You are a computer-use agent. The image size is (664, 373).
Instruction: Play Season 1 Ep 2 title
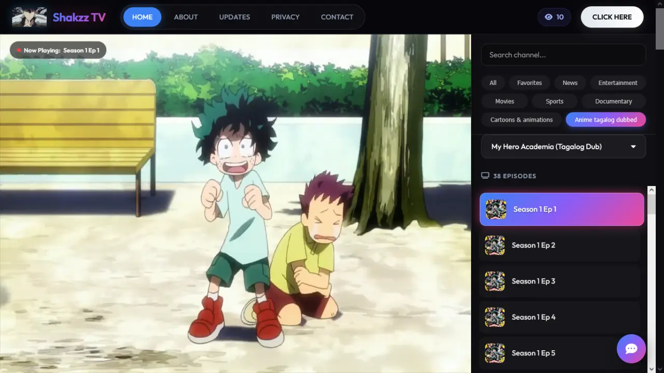pyautogui.click(x=533, y=245)
